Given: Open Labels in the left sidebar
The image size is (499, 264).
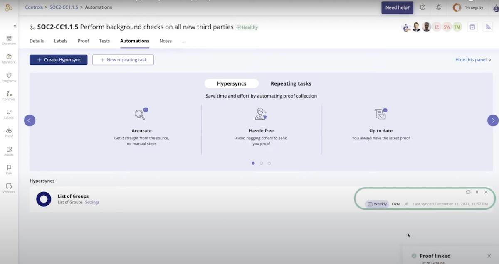Looking at the screenshot, I should pyautogui.click(x=9, y=114).
